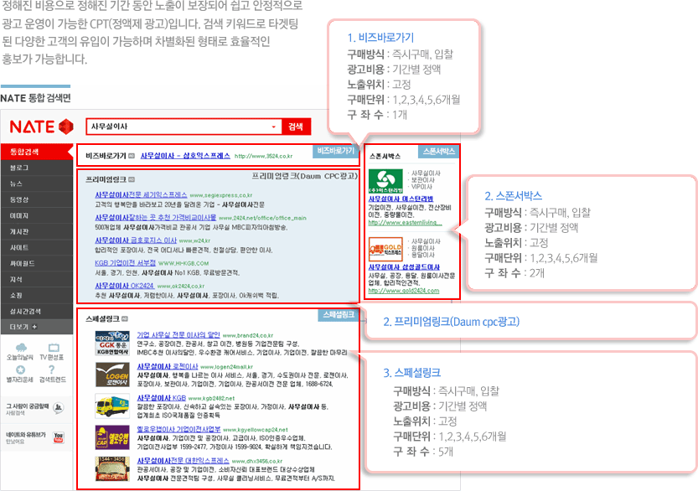Viewport: 698px width, 491px height.
Task: Click the yellow KGB truck thumbnail
Action: tap(112, 406)
